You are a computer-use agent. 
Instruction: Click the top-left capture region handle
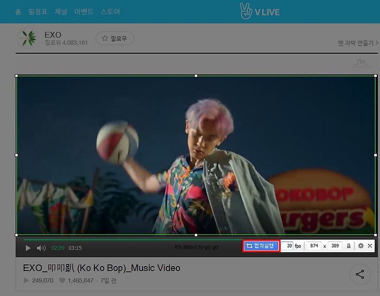point(16,76)
